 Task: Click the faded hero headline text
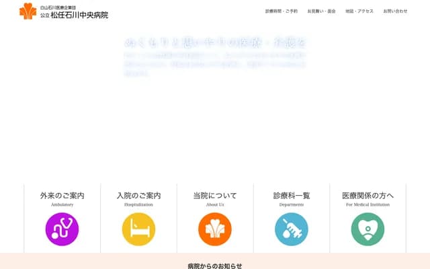click(215, 42)
